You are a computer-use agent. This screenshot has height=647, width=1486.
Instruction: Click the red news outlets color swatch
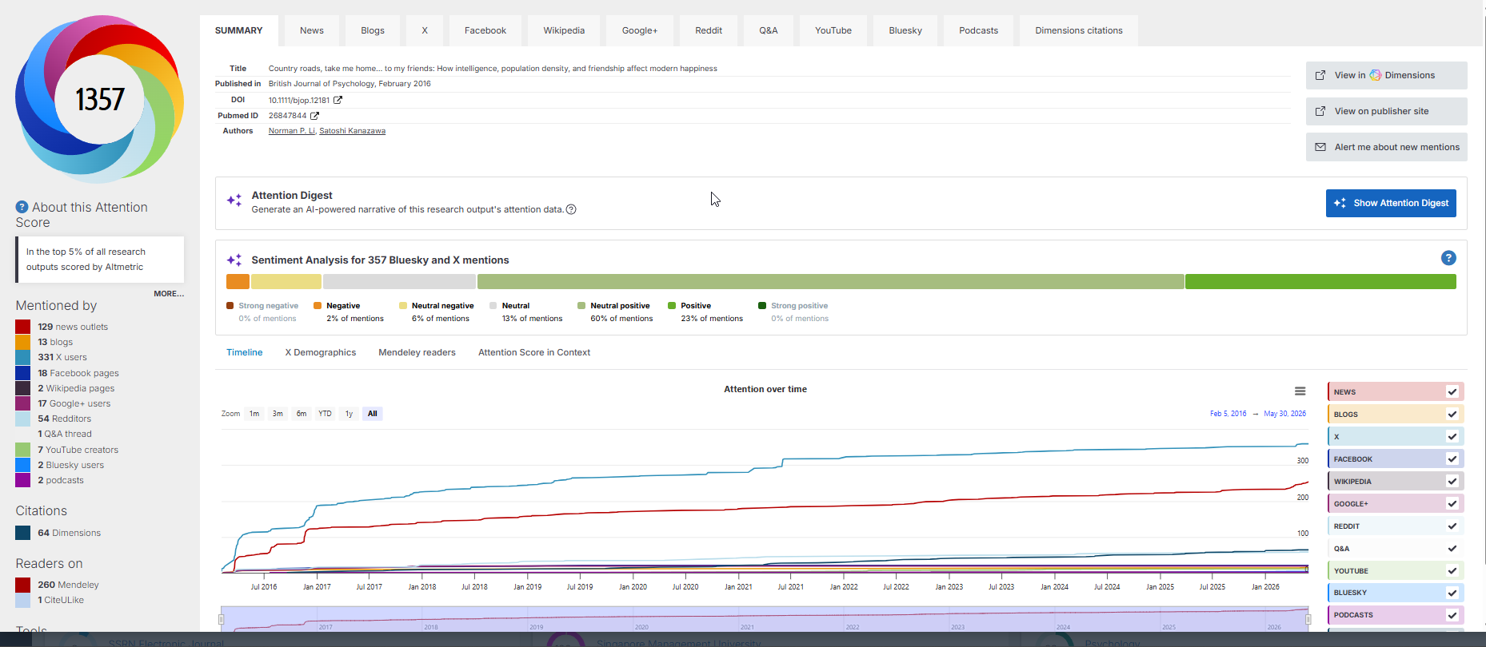click(23, 327)
